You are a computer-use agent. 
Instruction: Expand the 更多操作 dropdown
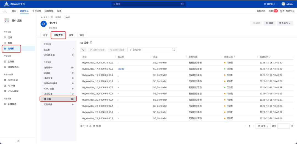(x=285, y=23)
